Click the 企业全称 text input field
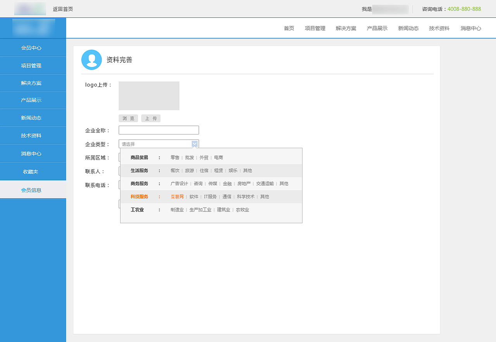Viewport: 496px width, 342px height. click(158, 130)
